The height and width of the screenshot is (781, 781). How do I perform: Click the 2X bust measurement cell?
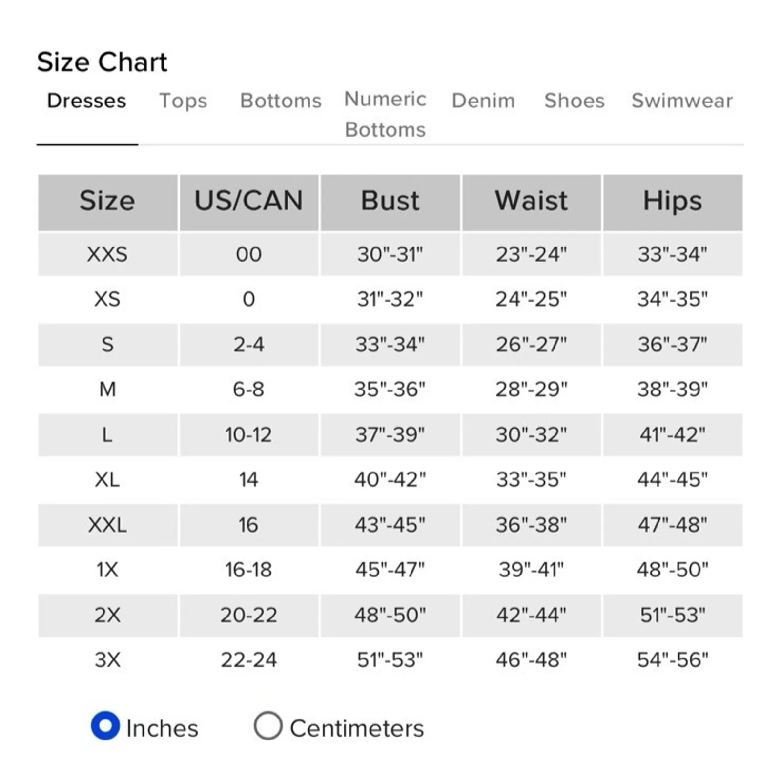tap(390, 615)
